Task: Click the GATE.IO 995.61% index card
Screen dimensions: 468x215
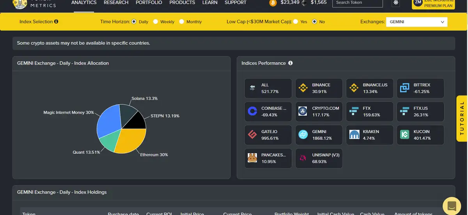Action: pos(268,135)
